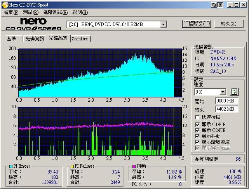This screenshot has height=189, width=249.
Task: Click the green refresh speed icon
Action: (234, 92)
